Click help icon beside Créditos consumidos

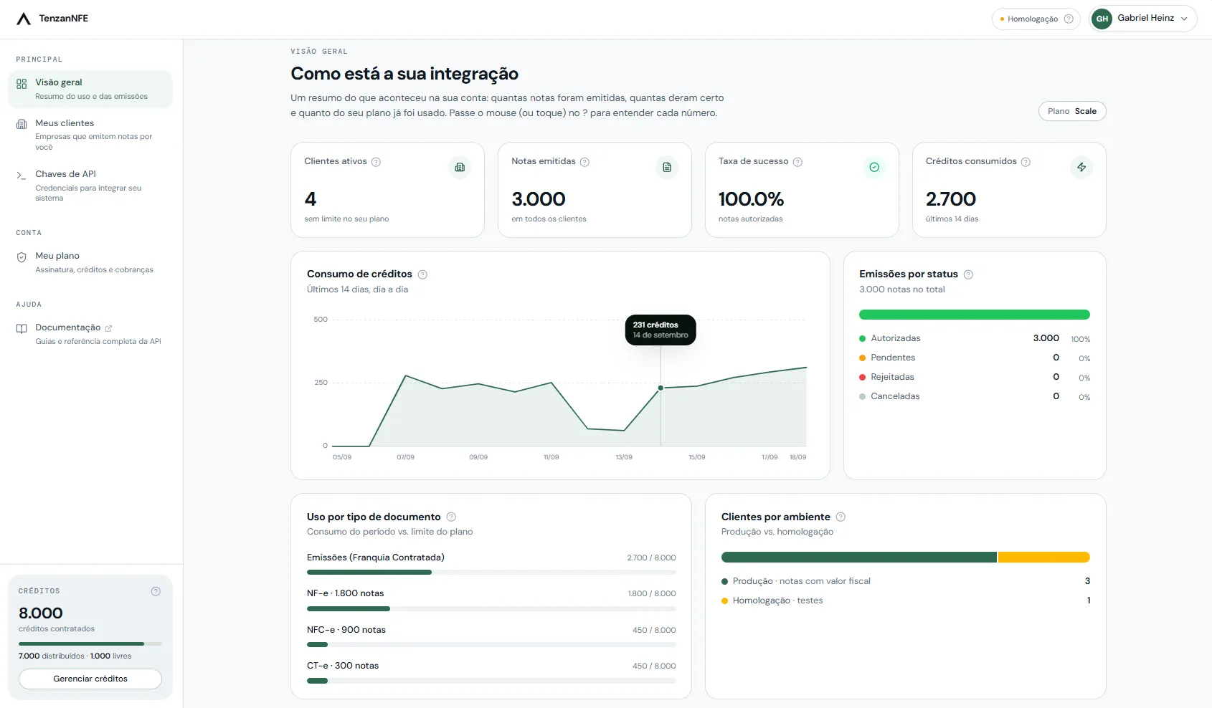(1026, 162)
